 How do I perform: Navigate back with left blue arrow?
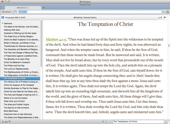103,122
